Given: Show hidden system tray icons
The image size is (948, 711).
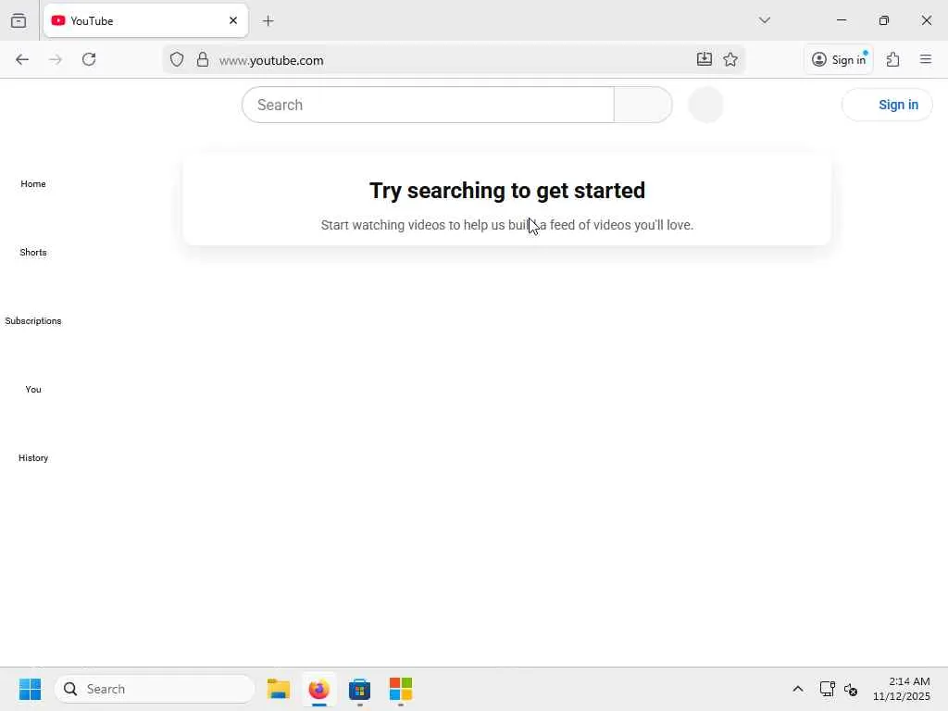Looking at the screenshot, I should [x=797, y=689].
